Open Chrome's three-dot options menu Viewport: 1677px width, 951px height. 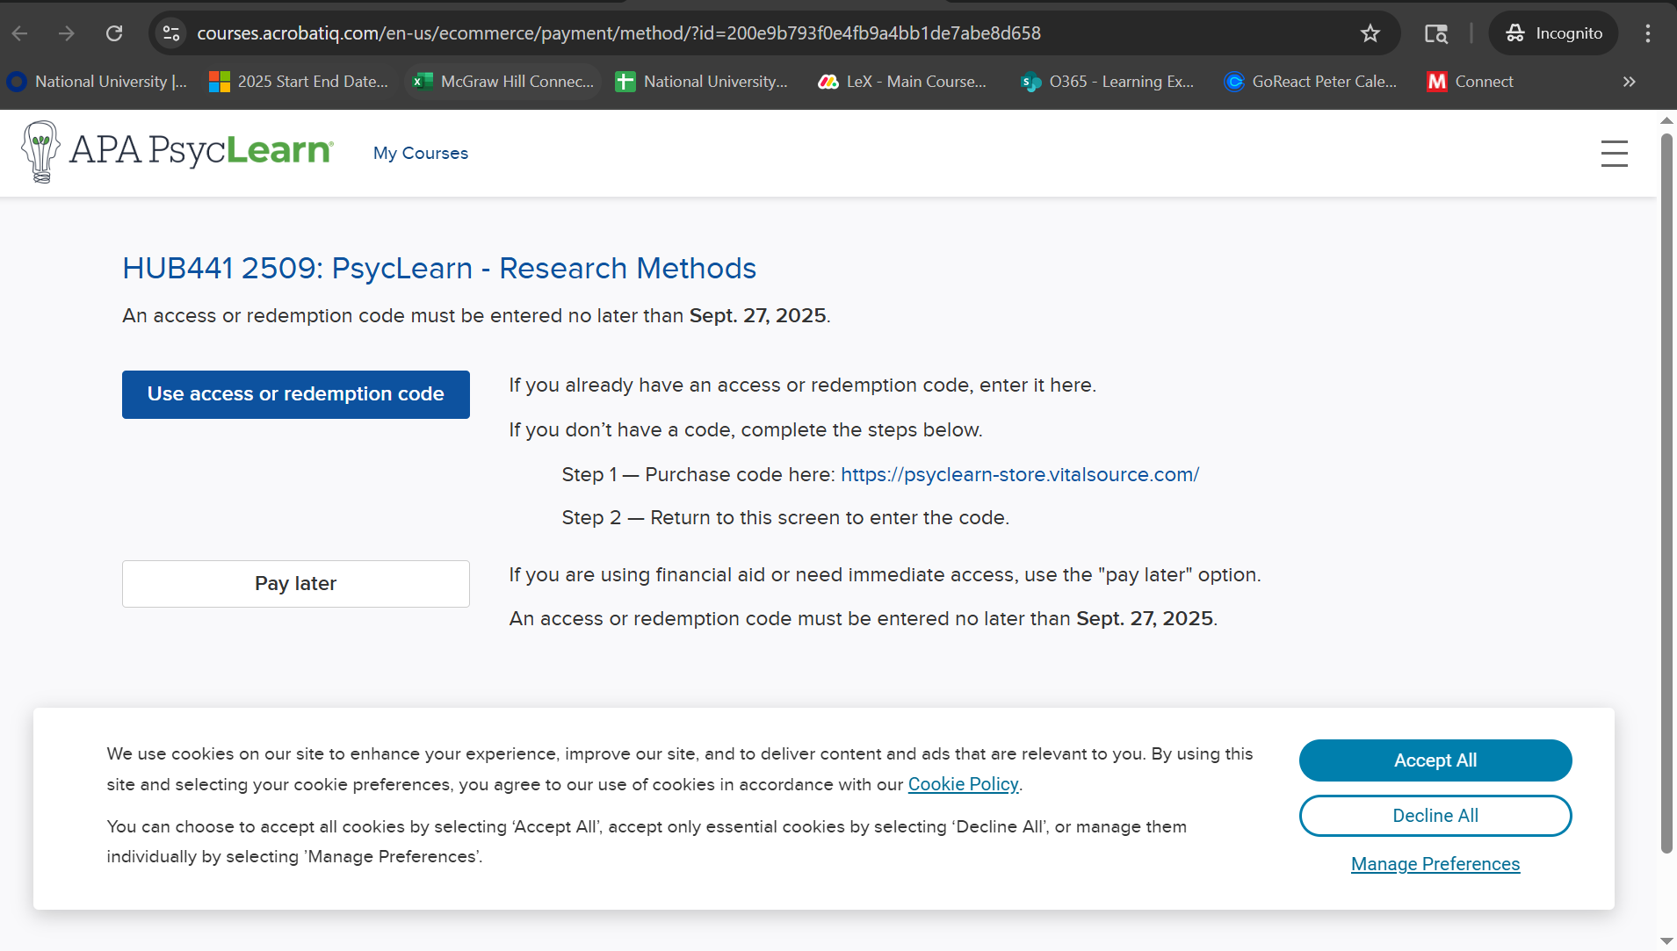(1648, 33)
